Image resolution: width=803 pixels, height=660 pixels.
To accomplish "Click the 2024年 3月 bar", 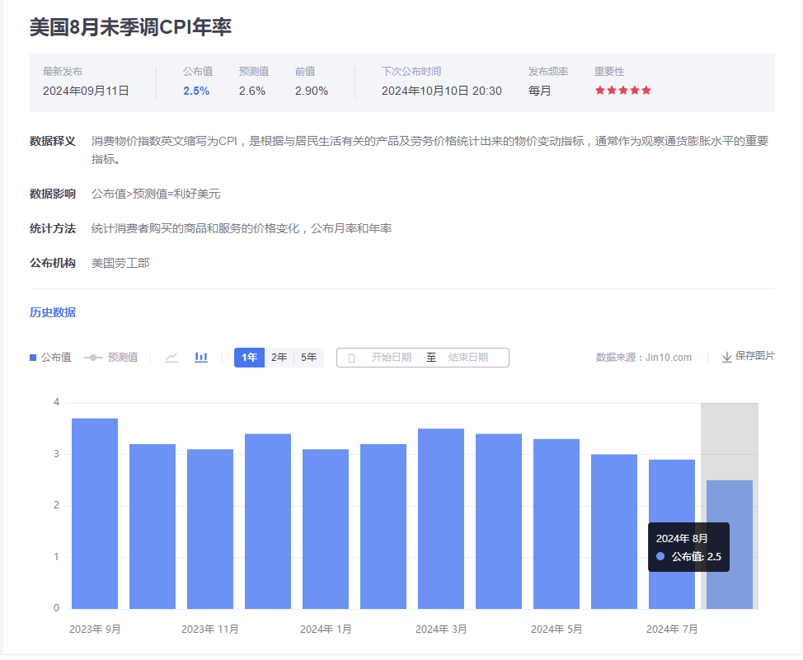I will pos(441,518).
